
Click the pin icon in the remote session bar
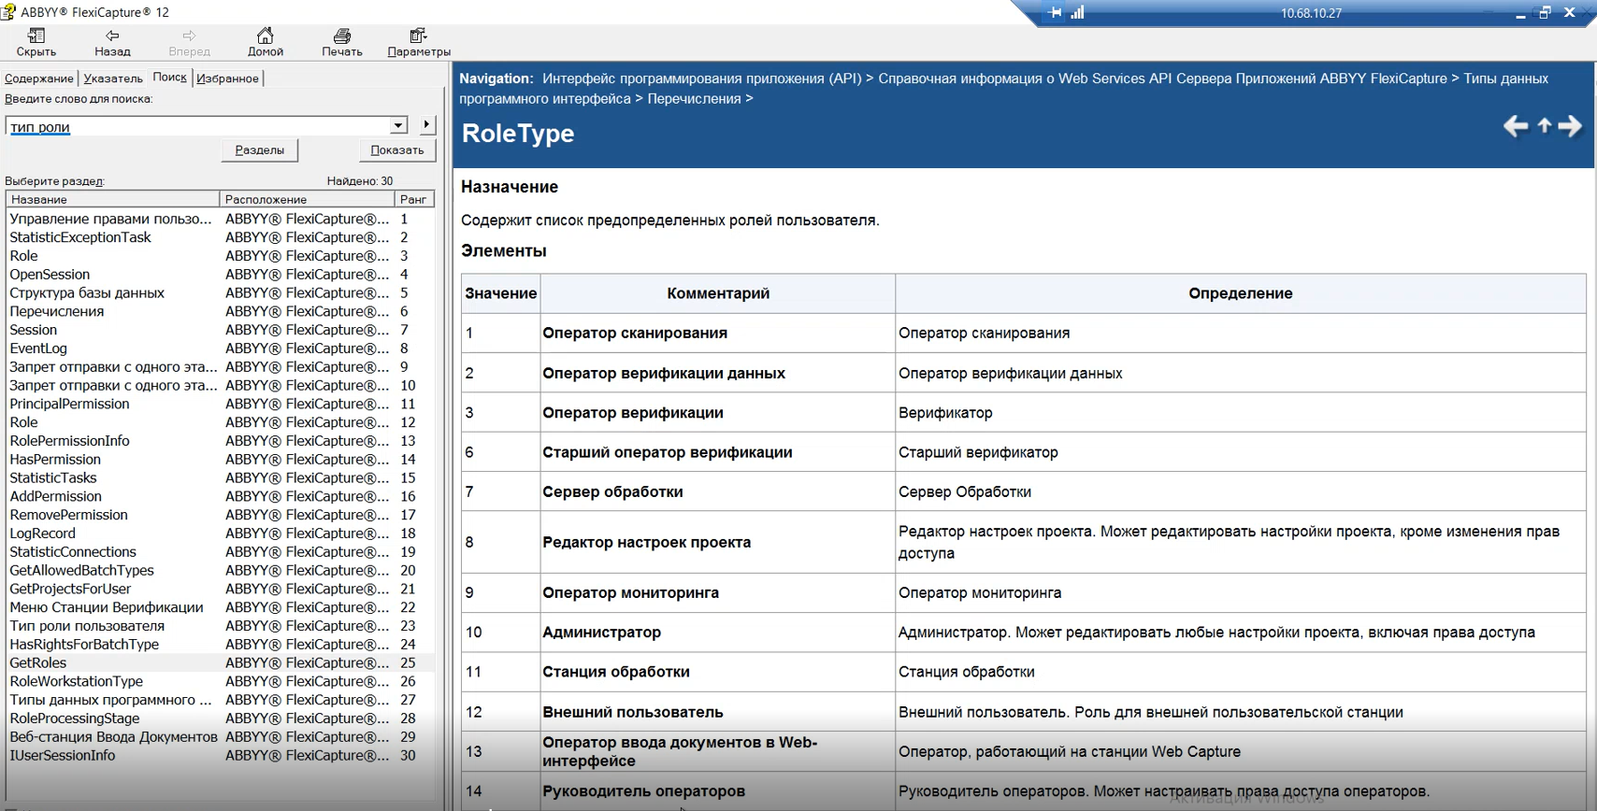(1055, 12)
